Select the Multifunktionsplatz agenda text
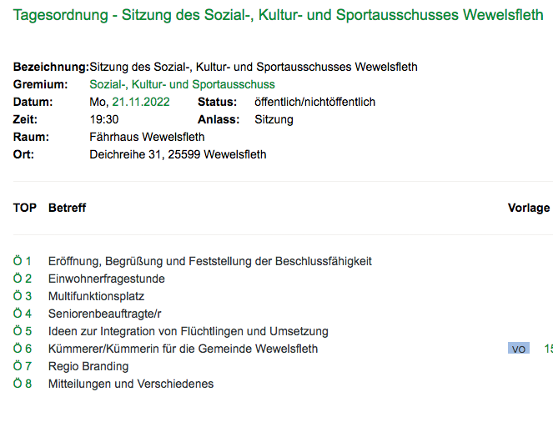553x422 pixels. pos(96,296)
